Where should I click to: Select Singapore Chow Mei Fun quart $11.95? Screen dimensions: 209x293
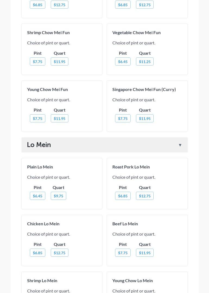tap(145, 119)
